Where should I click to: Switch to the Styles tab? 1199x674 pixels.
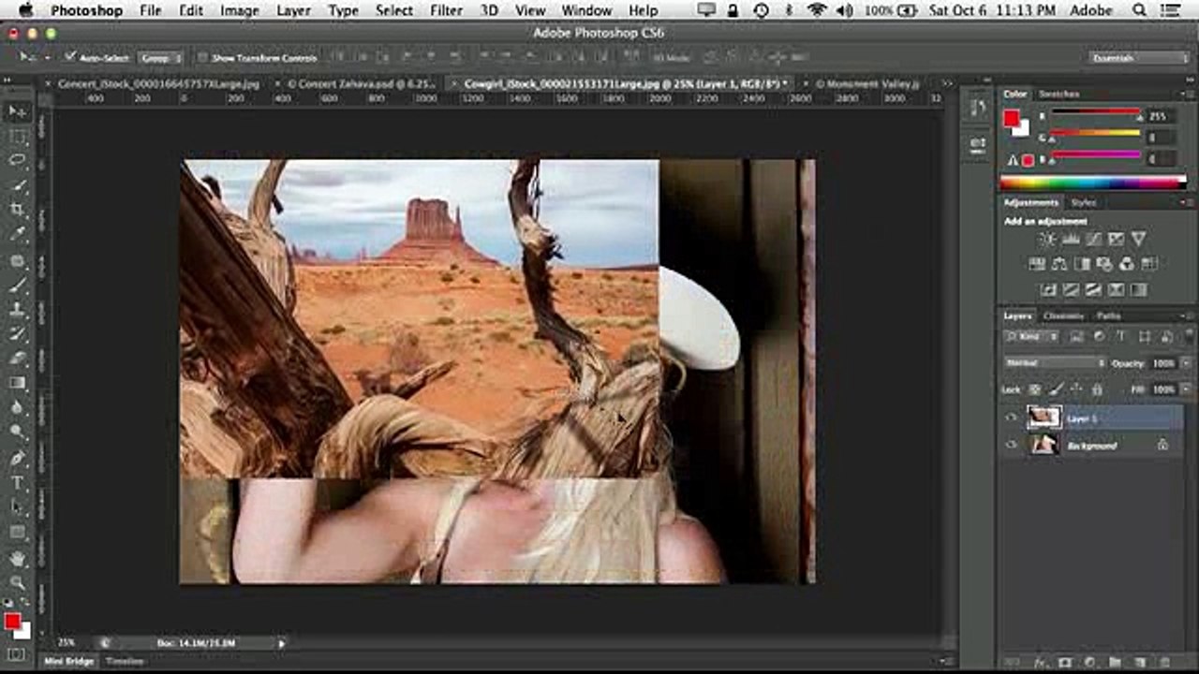(x=1084, y=202)
